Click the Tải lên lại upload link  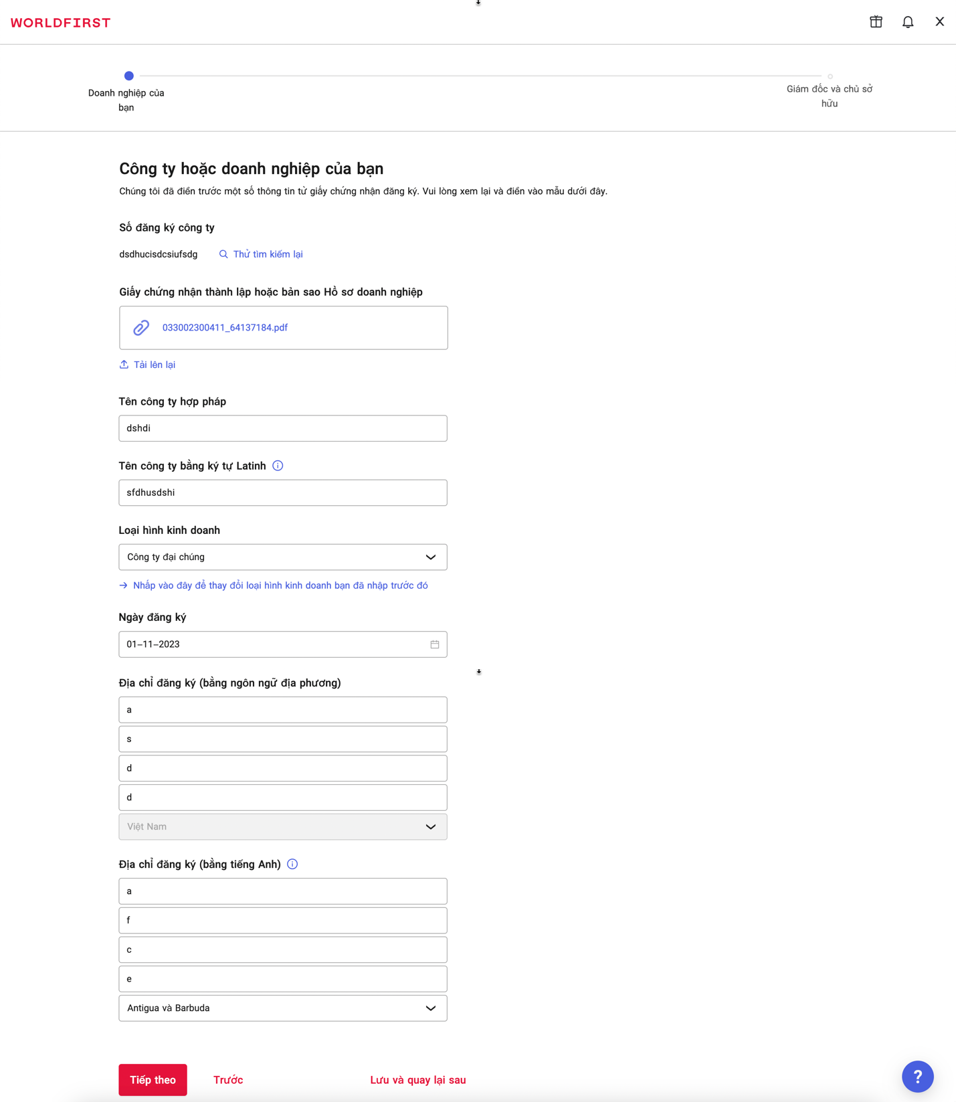tap(147, 365)
